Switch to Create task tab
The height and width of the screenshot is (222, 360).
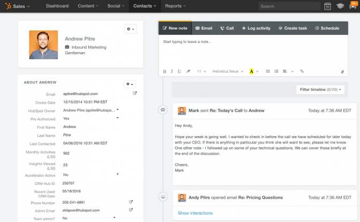[293, 28]
